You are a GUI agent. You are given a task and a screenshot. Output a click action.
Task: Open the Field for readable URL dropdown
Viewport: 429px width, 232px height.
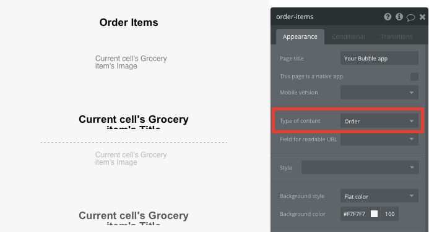pyautogui.click(x=379, y=139)
